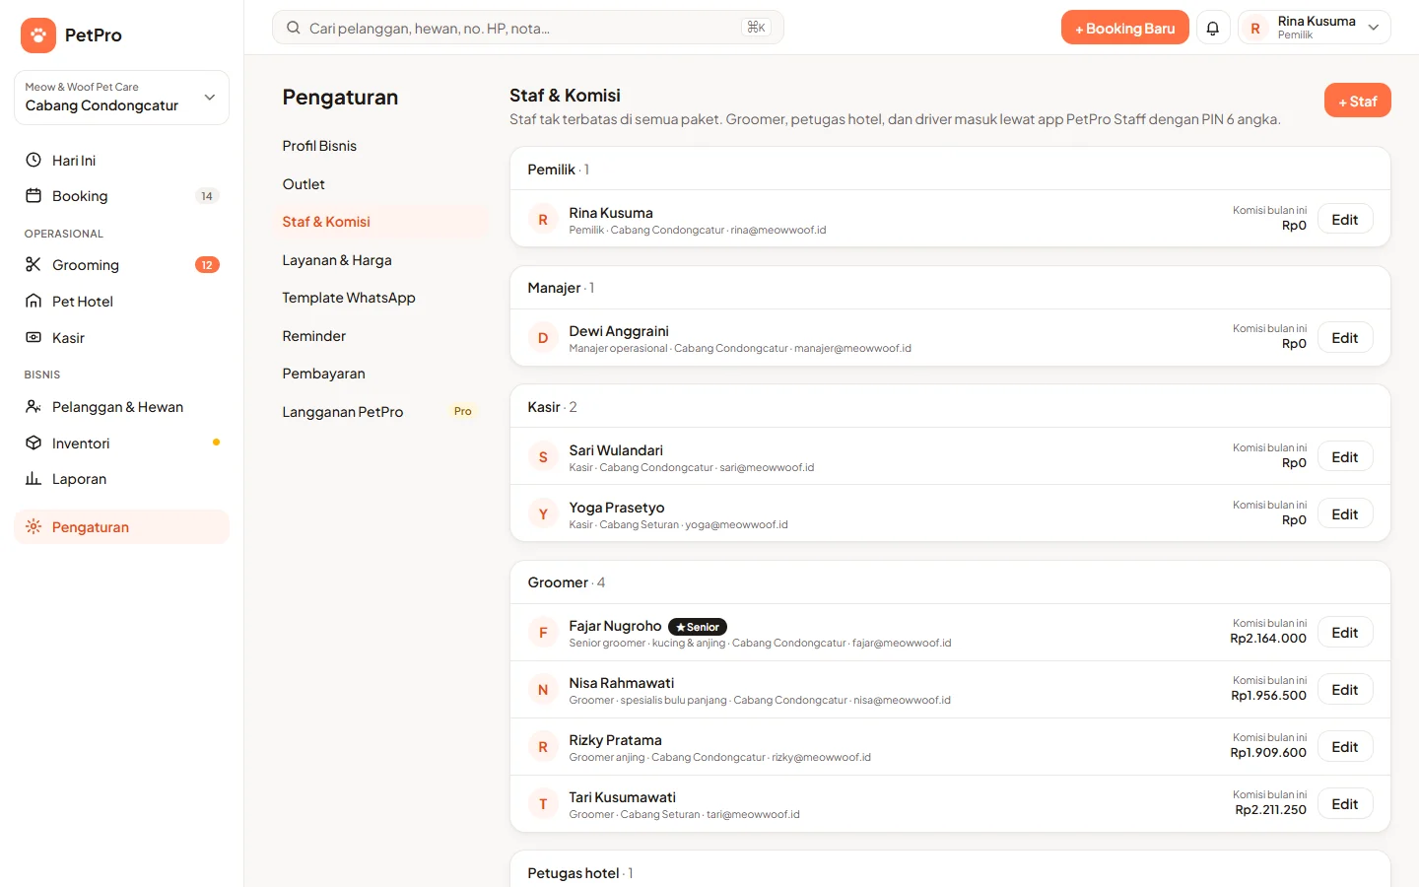Open Laporan chart menu item

122,479
